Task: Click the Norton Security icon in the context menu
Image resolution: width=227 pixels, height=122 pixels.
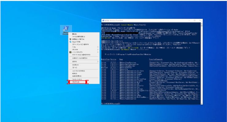Action: pos(70,52)
